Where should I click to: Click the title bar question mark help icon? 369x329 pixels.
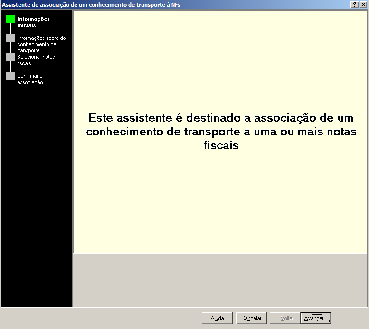354,4
